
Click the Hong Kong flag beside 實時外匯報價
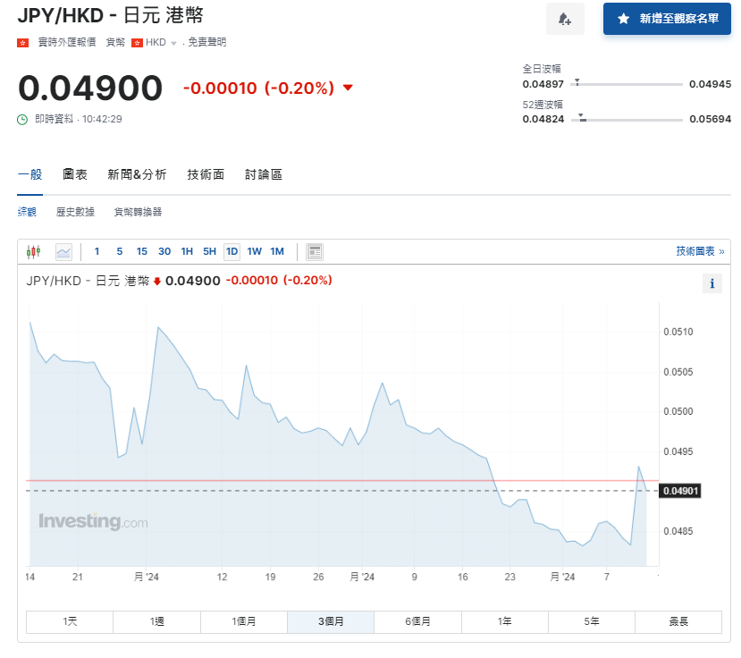pyautogui.click(x=23, y=42)
